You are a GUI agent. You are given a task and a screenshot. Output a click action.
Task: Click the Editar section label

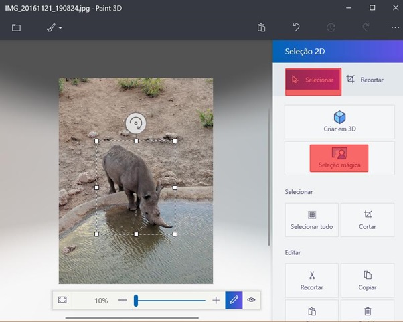pos(293,252)
